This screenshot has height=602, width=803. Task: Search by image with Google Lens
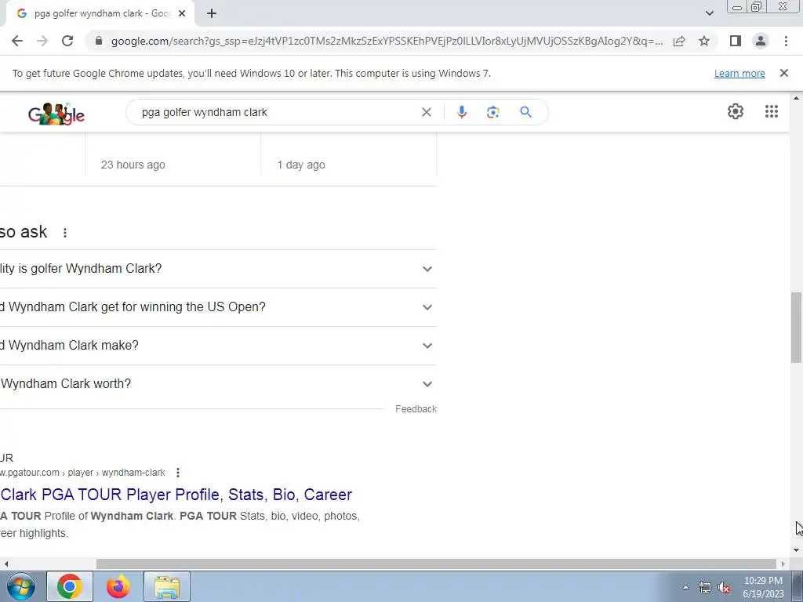(x=492, y=112)
